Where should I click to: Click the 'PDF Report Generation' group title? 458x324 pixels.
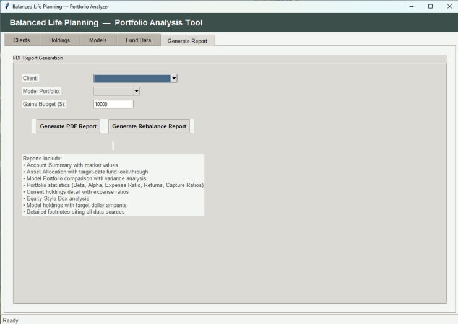tap(38, 58)
